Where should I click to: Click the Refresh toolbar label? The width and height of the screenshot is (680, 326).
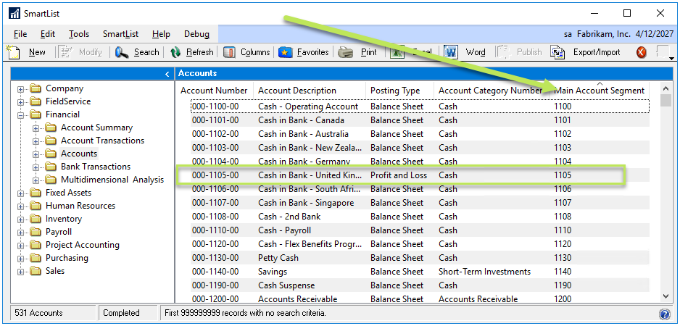[x=200, y=52]
